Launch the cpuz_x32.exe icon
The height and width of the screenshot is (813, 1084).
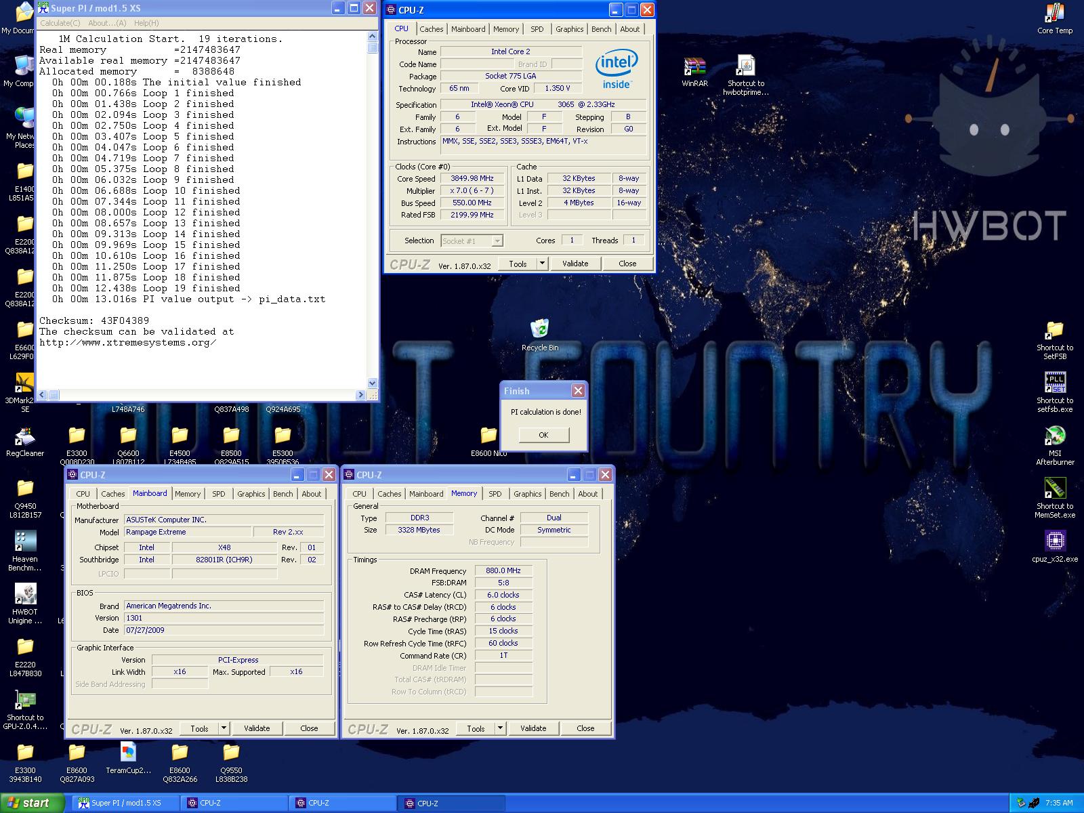tap(1055, 541)
